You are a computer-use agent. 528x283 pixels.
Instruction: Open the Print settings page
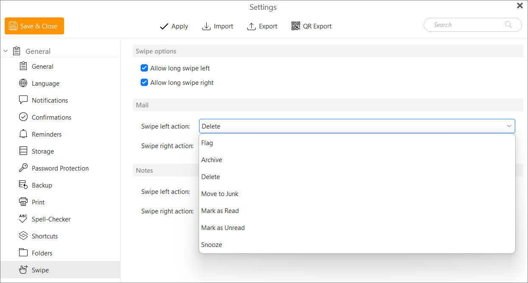[x=60, y=202]
